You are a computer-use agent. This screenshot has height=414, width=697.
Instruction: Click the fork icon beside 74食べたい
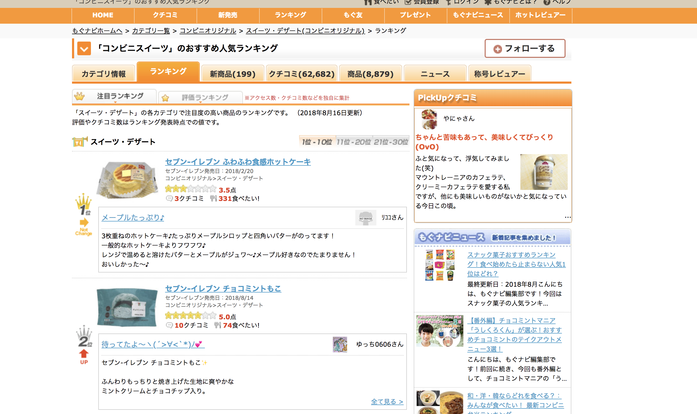[x=217, y=325]
